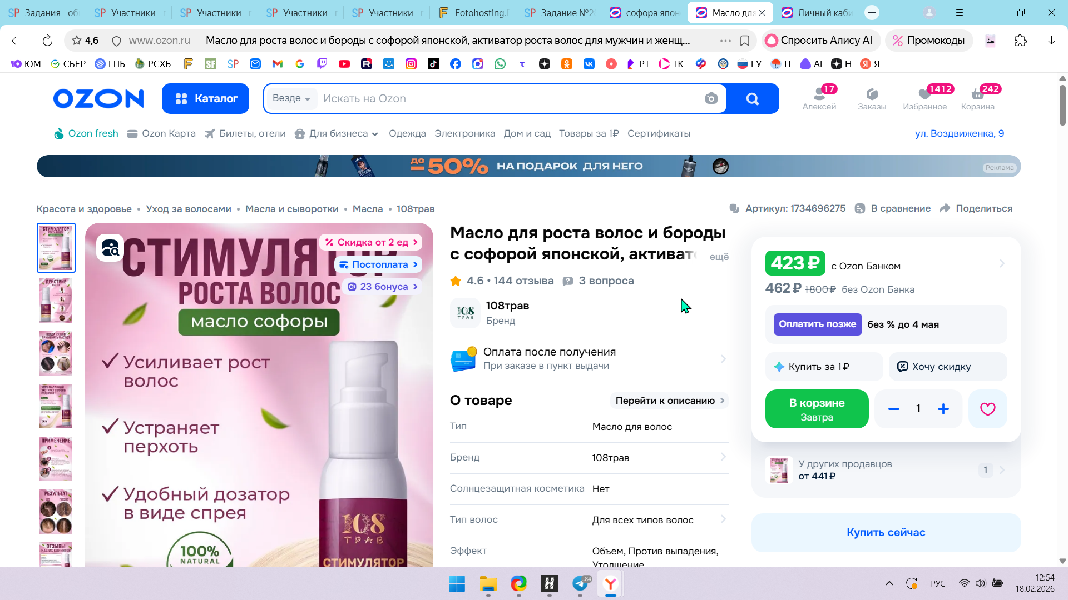
Task: Open the Масла и сыворотки breadcrumb
Action: click(291, 209)
